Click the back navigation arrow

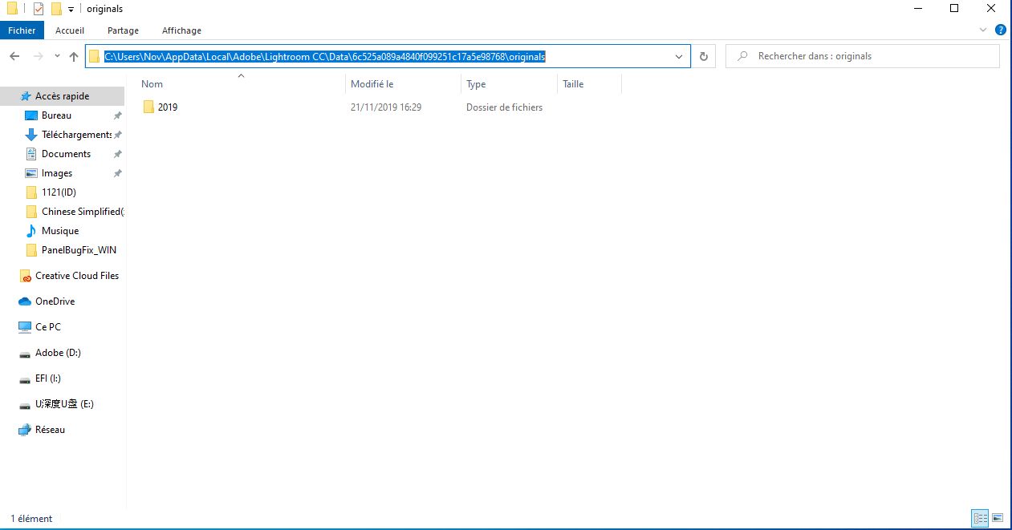pyautogui.click(x=14, y=56)
